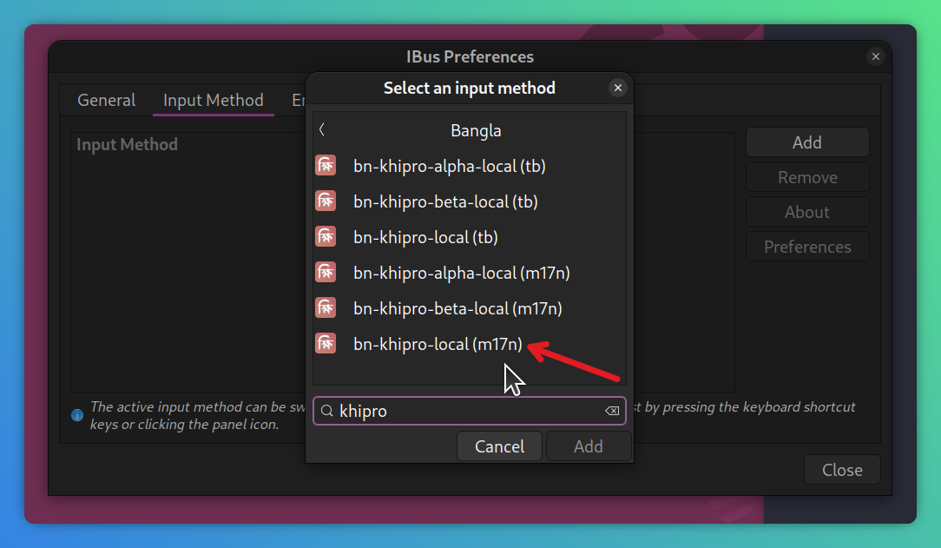Click Close in IBus Preferences
The height and width of the screenshot is (548, 941).
click(842, 470)
